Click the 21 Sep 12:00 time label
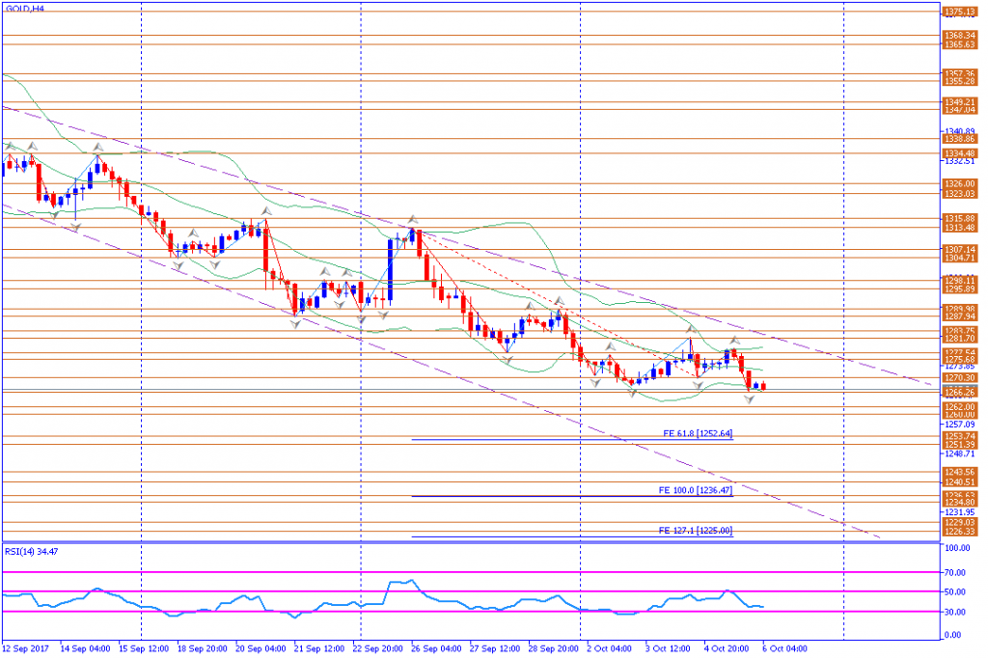This screenshot has width=988, height=659. pos(319,649)
